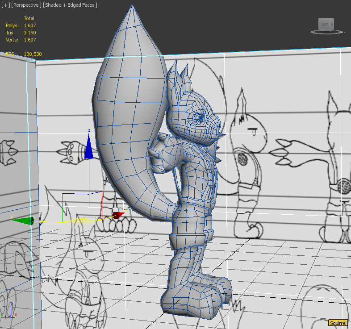The height and width of the screenshot is (329, 351).
Task: Click the FPS value 130,530
Action: 33,54
